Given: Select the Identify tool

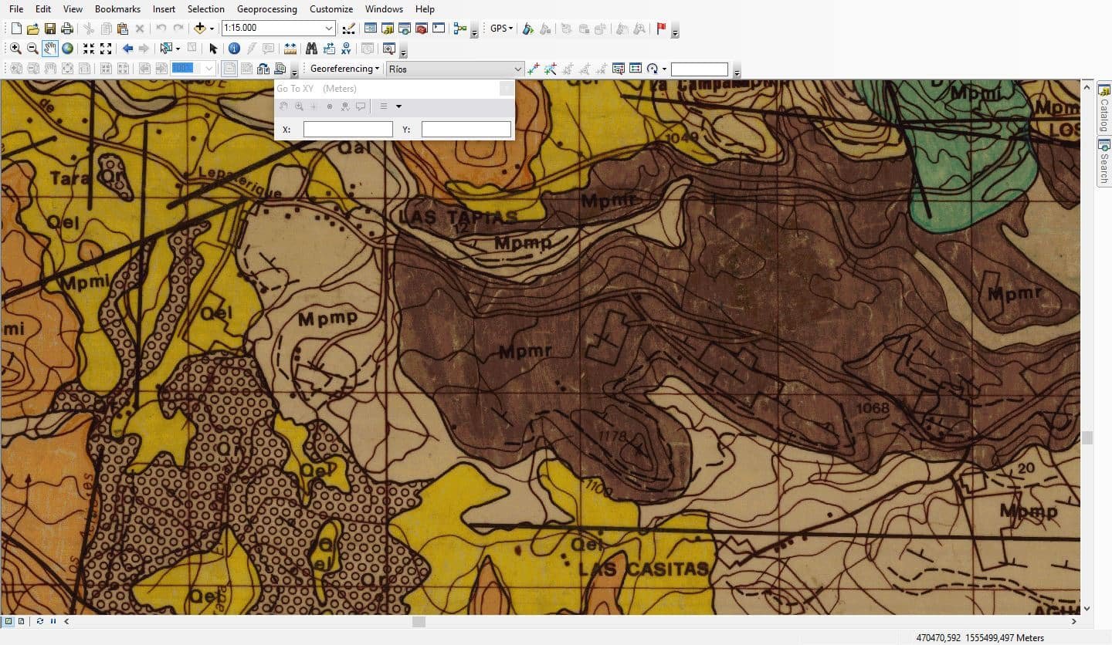Looking at the screenshot, I should point(234,49).
